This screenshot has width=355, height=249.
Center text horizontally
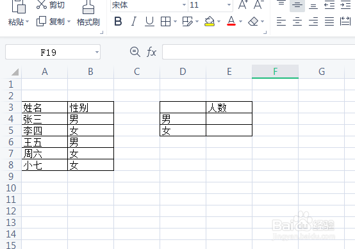[297, 22]
